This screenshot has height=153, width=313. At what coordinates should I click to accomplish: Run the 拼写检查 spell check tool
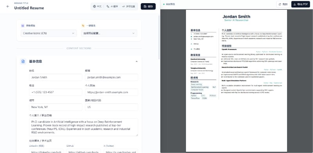click(129, 6)
